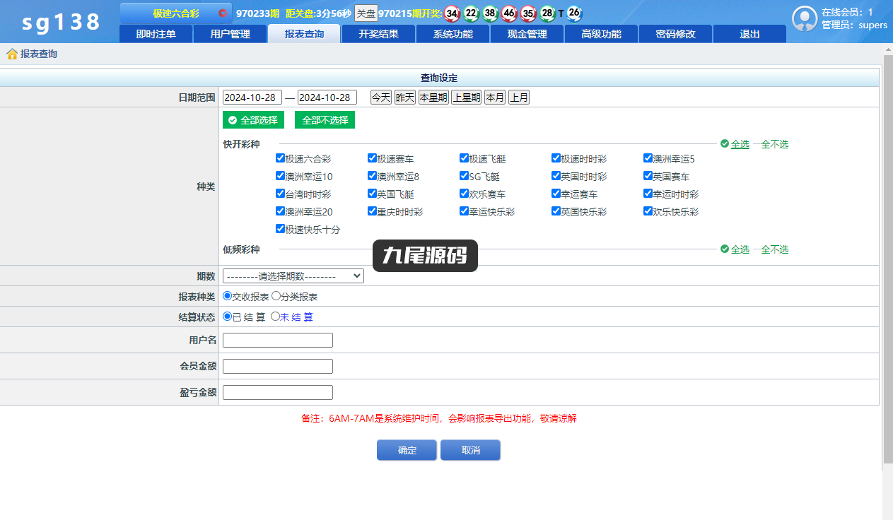This screenshot has width=893, height=520.
Task: Click 退出 to log out
Action: point(749,34)
